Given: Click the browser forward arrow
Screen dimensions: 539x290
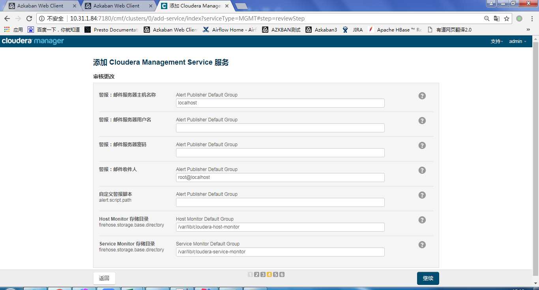Looking at the screenshot, I should (18, 19).
